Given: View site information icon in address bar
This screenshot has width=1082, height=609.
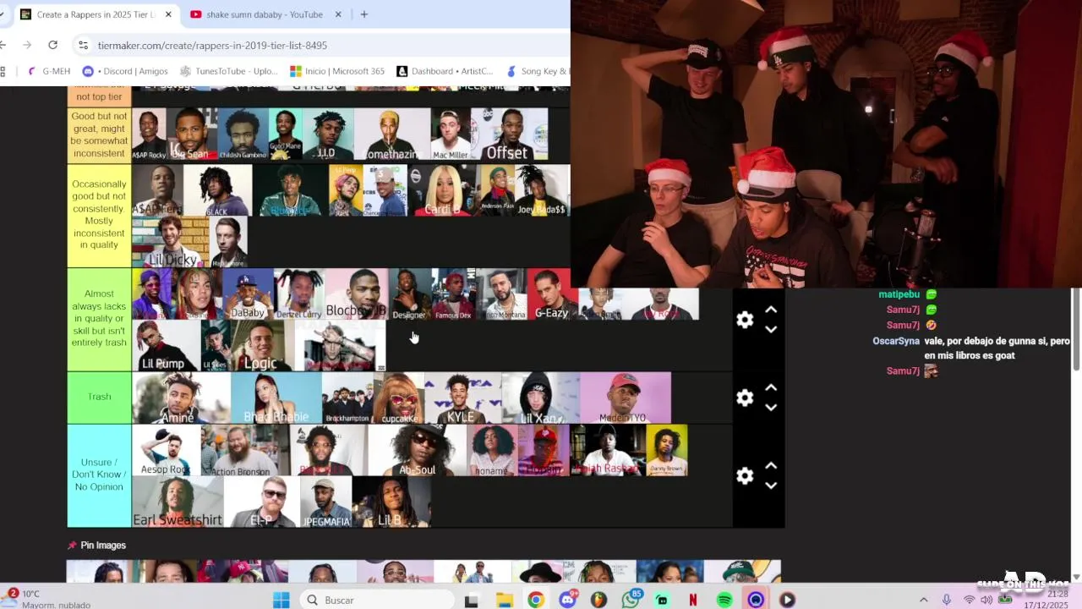Looking at the screenshot, I should 82,45.
